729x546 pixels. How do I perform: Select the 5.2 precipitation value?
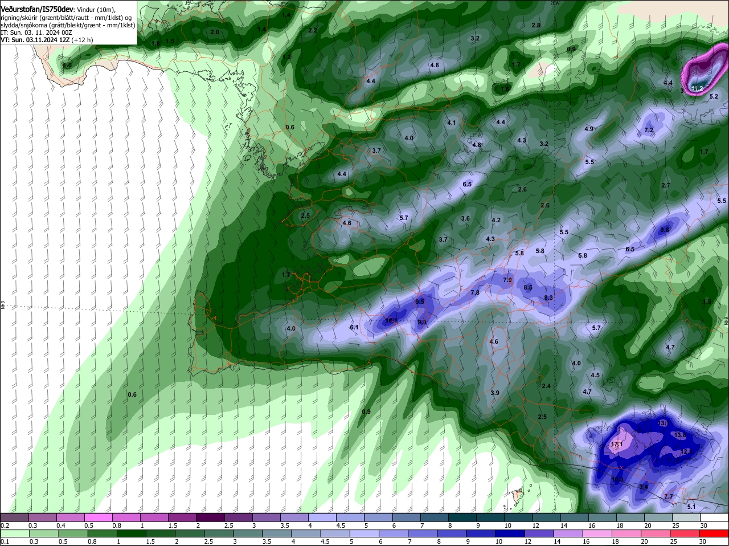714,96
